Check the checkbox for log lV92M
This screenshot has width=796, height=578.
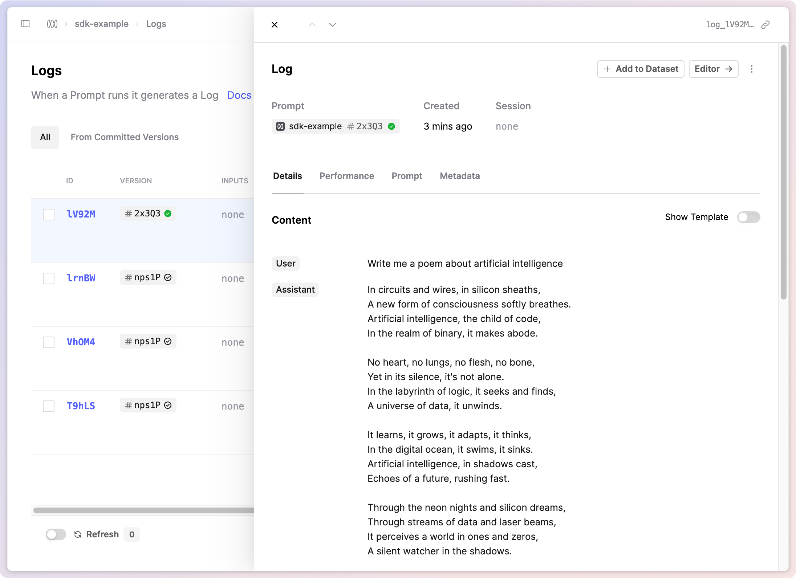49,214
